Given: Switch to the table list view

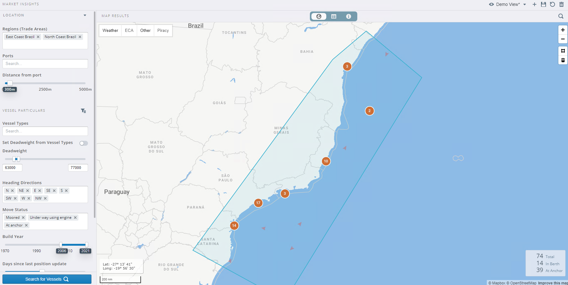Looking at the screenshot, I should tap(334, 16).
